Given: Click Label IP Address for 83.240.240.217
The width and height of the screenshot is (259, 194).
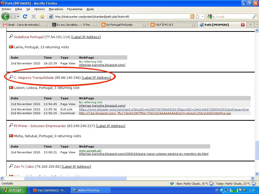Looking at the screenshot, I should [x=111, y=126].
